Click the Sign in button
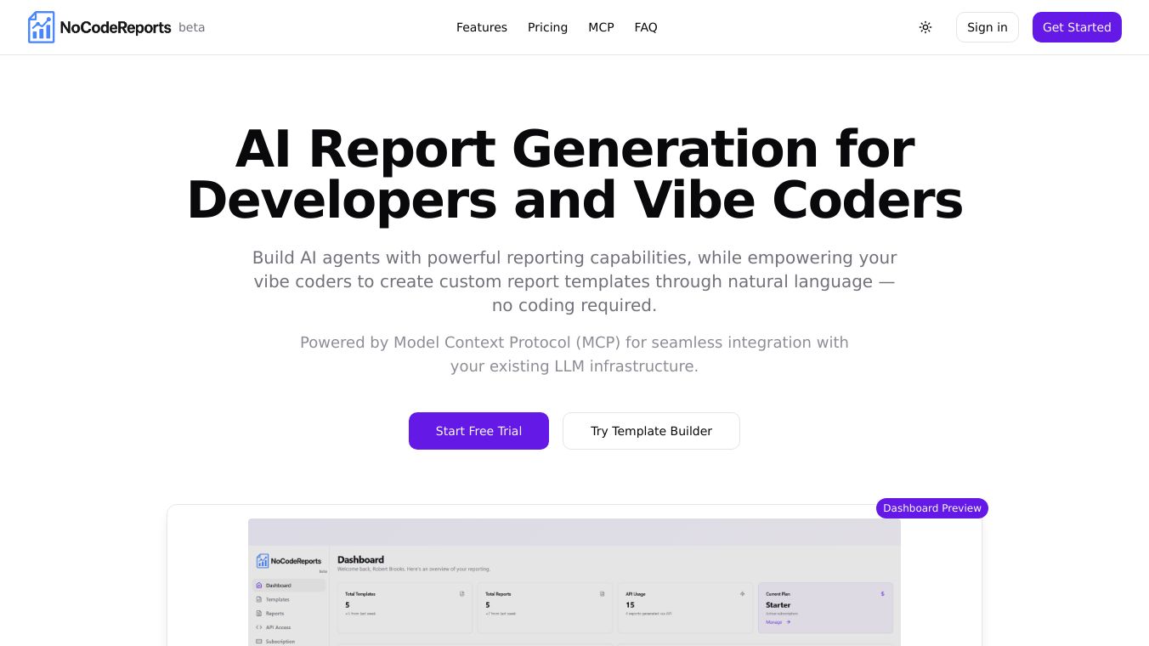This screenshot has height=646, width=1149. [988, 27]
